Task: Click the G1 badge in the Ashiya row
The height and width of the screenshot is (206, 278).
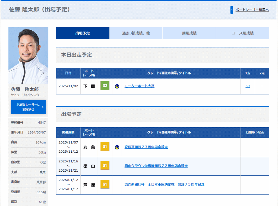Action: coord(105,184)
